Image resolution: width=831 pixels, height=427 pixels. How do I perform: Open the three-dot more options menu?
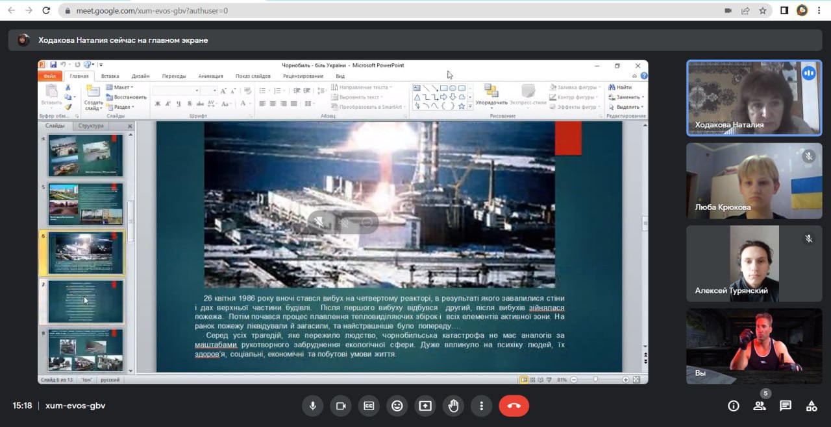point(481,406)
